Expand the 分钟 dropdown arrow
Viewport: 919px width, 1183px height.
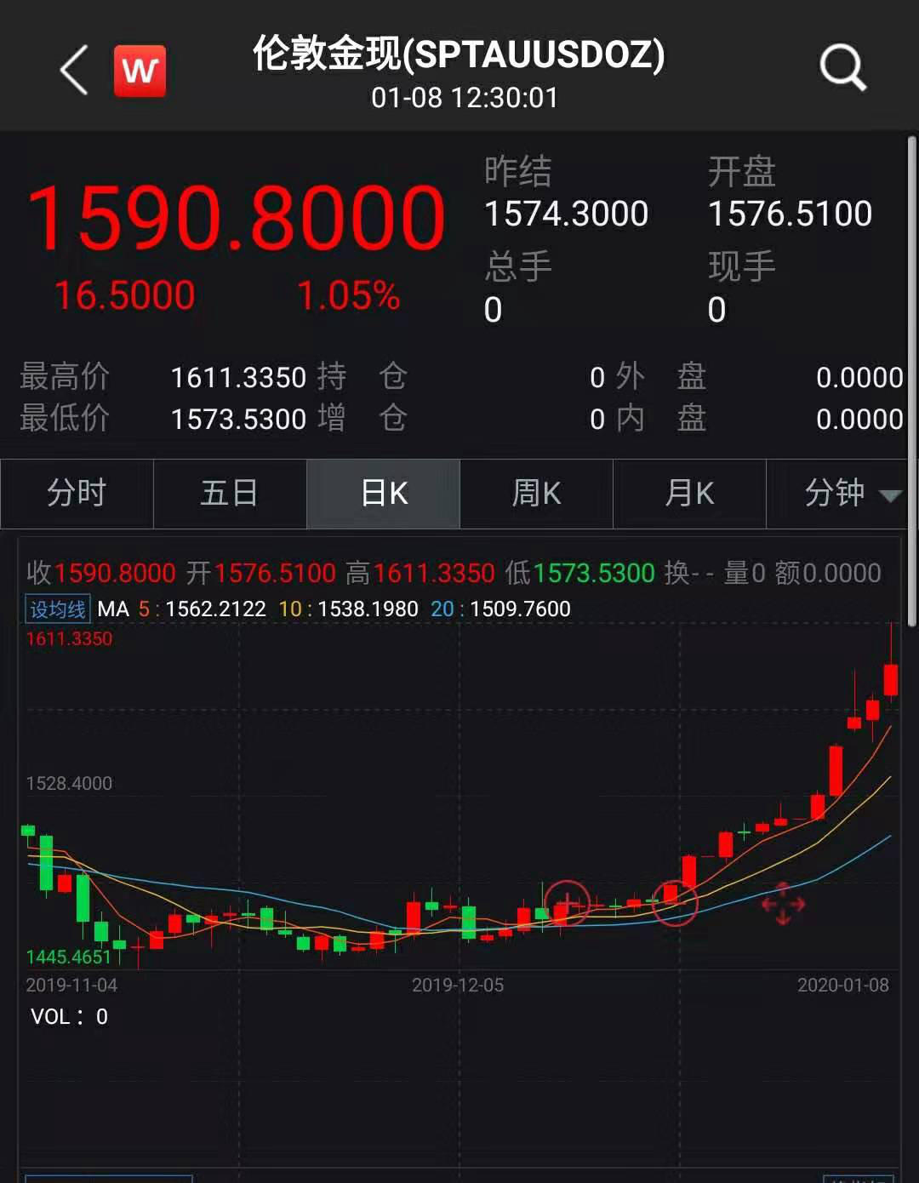point(890,495)
